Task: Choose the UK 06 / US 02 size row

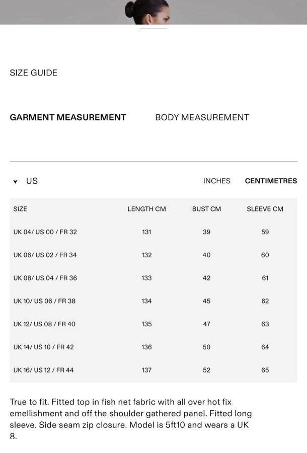Action: (x=45, y=255)
